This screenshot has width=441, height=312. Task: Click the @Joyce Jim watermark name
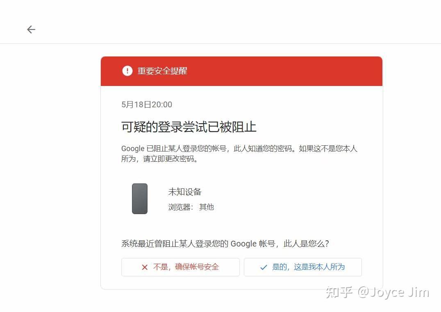coord(393,292)
